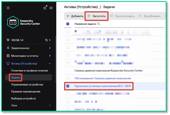This screenshot has height=115, width=170.
Task: Click the Активы (Устройства) breadcrumb
Action: tap(81, 7)
